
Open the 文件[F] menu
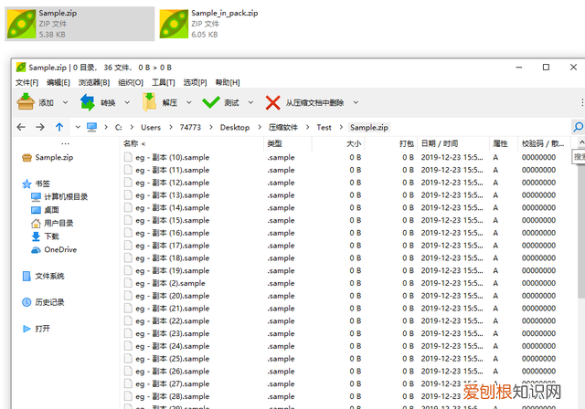coord(27,82)
